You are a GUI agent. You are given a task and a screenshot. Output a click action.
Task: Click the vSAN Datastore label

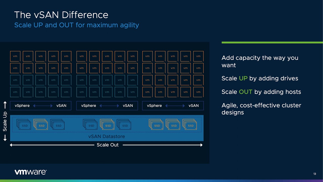point(106,136)
